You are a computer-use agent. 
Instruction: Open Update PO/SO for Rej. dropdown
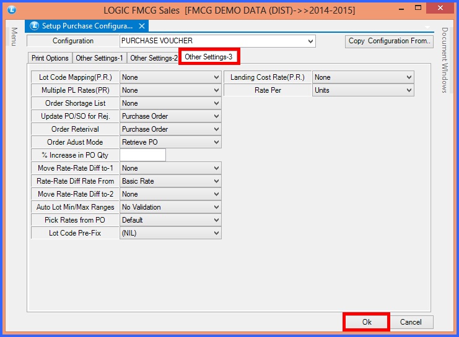[x=170, y=116]
